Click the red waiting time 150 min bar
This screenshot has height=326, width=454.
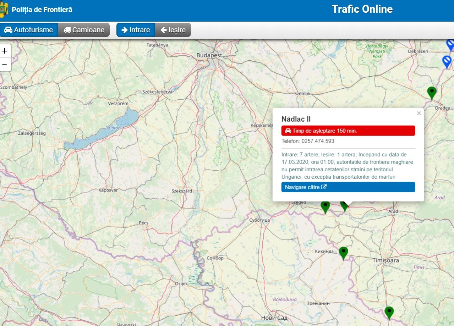click(348, 131)
